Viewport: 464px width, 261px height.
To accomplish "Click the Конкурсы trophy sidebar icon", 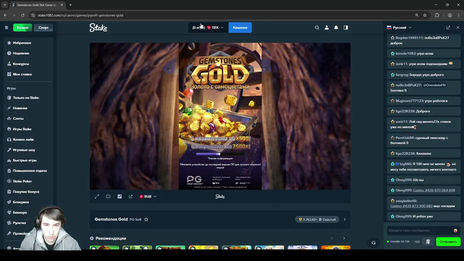I will 9,64.
